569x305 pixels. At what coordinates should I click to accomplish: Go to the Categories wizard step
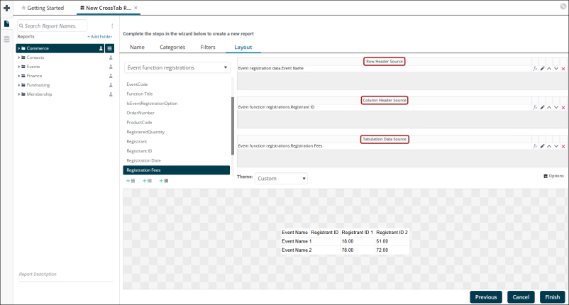click(172, 47)
